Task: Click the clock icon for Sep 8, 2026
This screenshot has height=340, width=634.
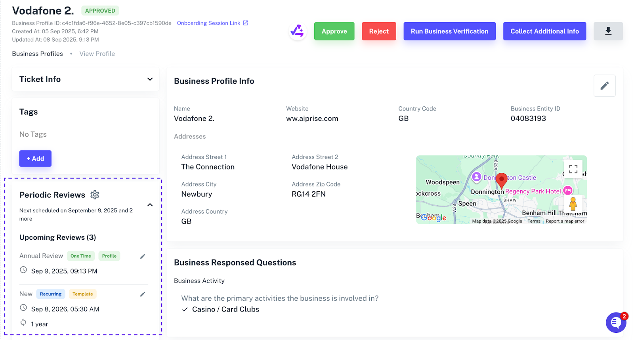Action: point(23,308)
